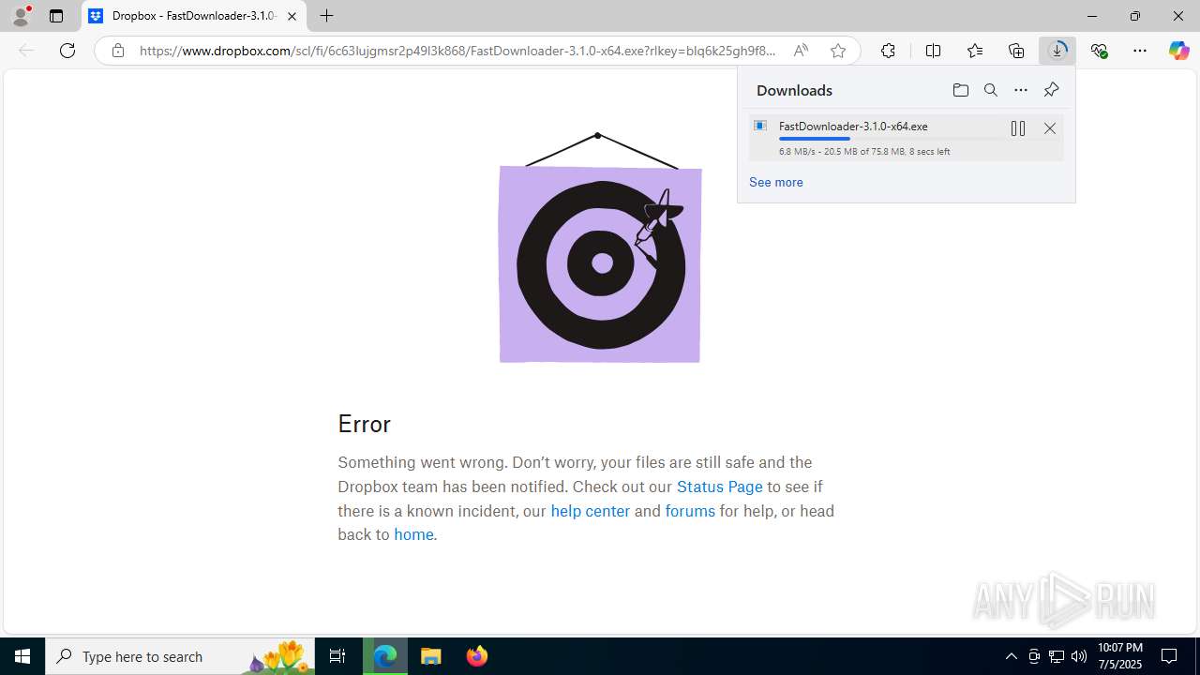Cancel the FastDownloader download
Viewport: 1200px width, 675px height.
(x=1050, y=128)
